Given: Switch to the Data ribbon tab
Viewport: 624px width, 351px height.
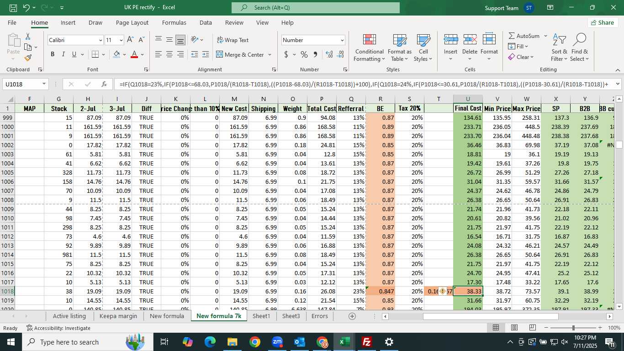Looking at the screenshot, I should point(206,22).
